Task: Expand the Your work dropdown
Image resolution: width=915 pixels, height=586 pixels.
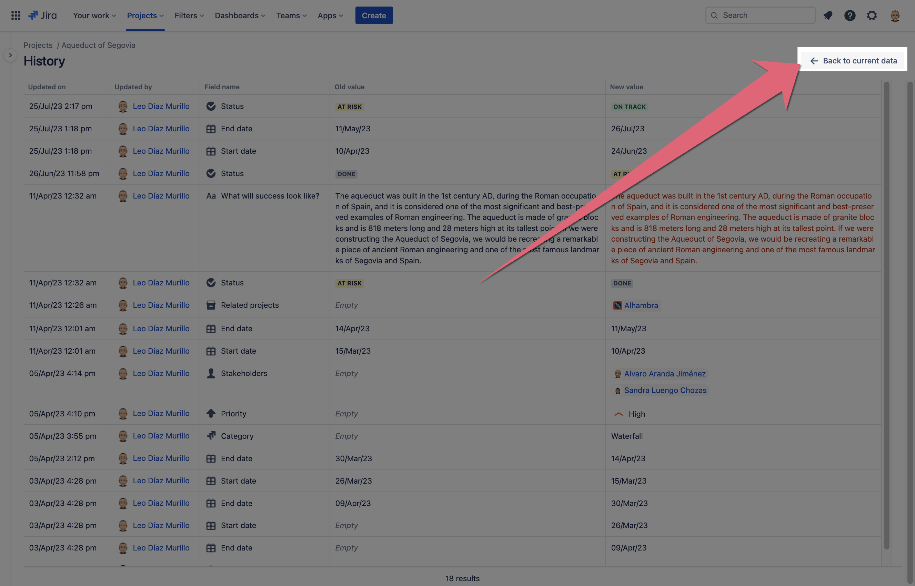Action: (94, 15)
